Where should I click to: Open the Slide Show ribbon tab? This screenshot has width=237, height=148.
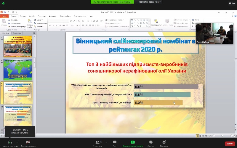65,16
